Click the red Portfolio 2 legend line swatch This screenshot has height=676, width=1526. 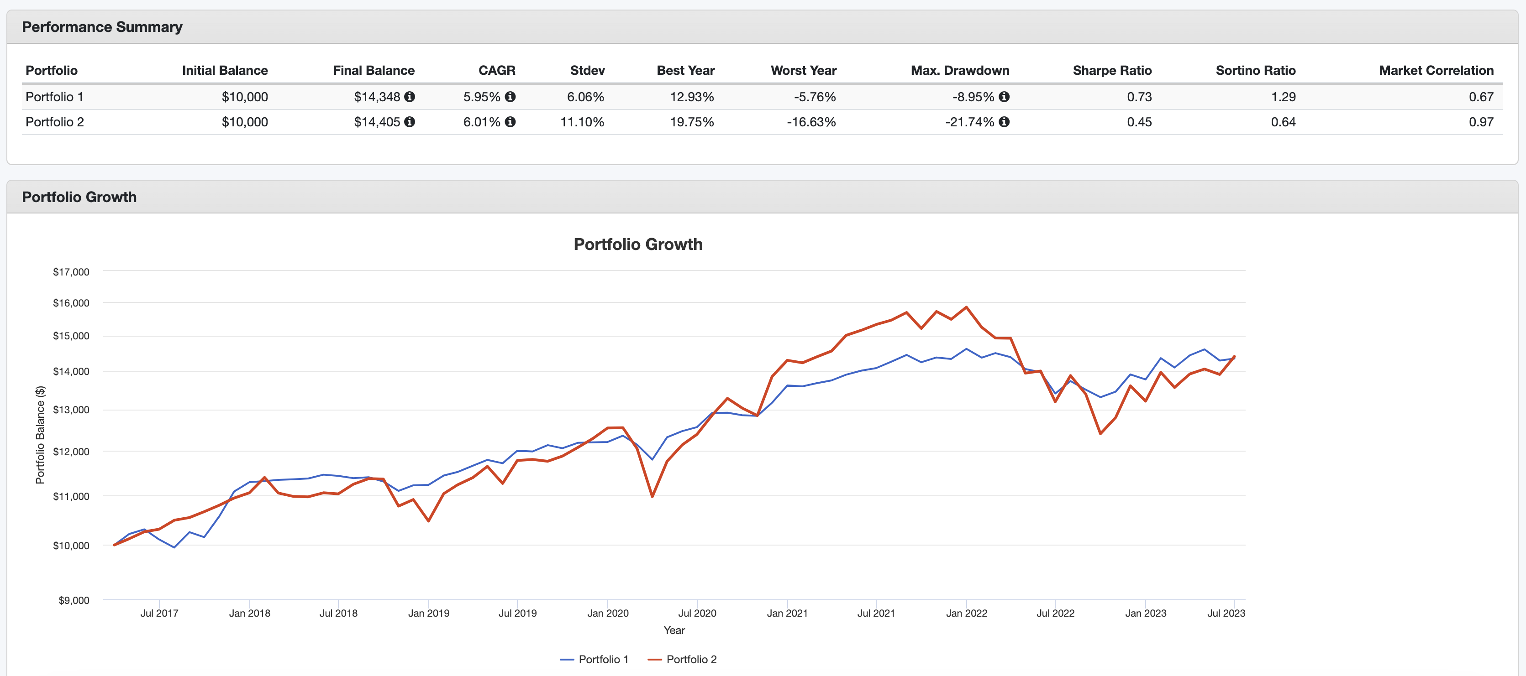pyautogui.click(x=655, y=660)
